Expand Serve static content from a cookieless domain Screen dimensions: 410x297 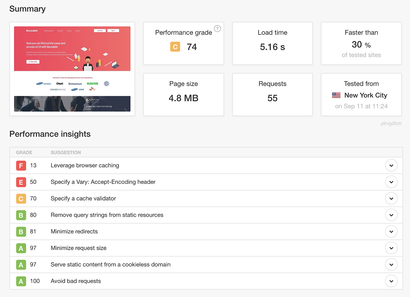pos(391,265)
